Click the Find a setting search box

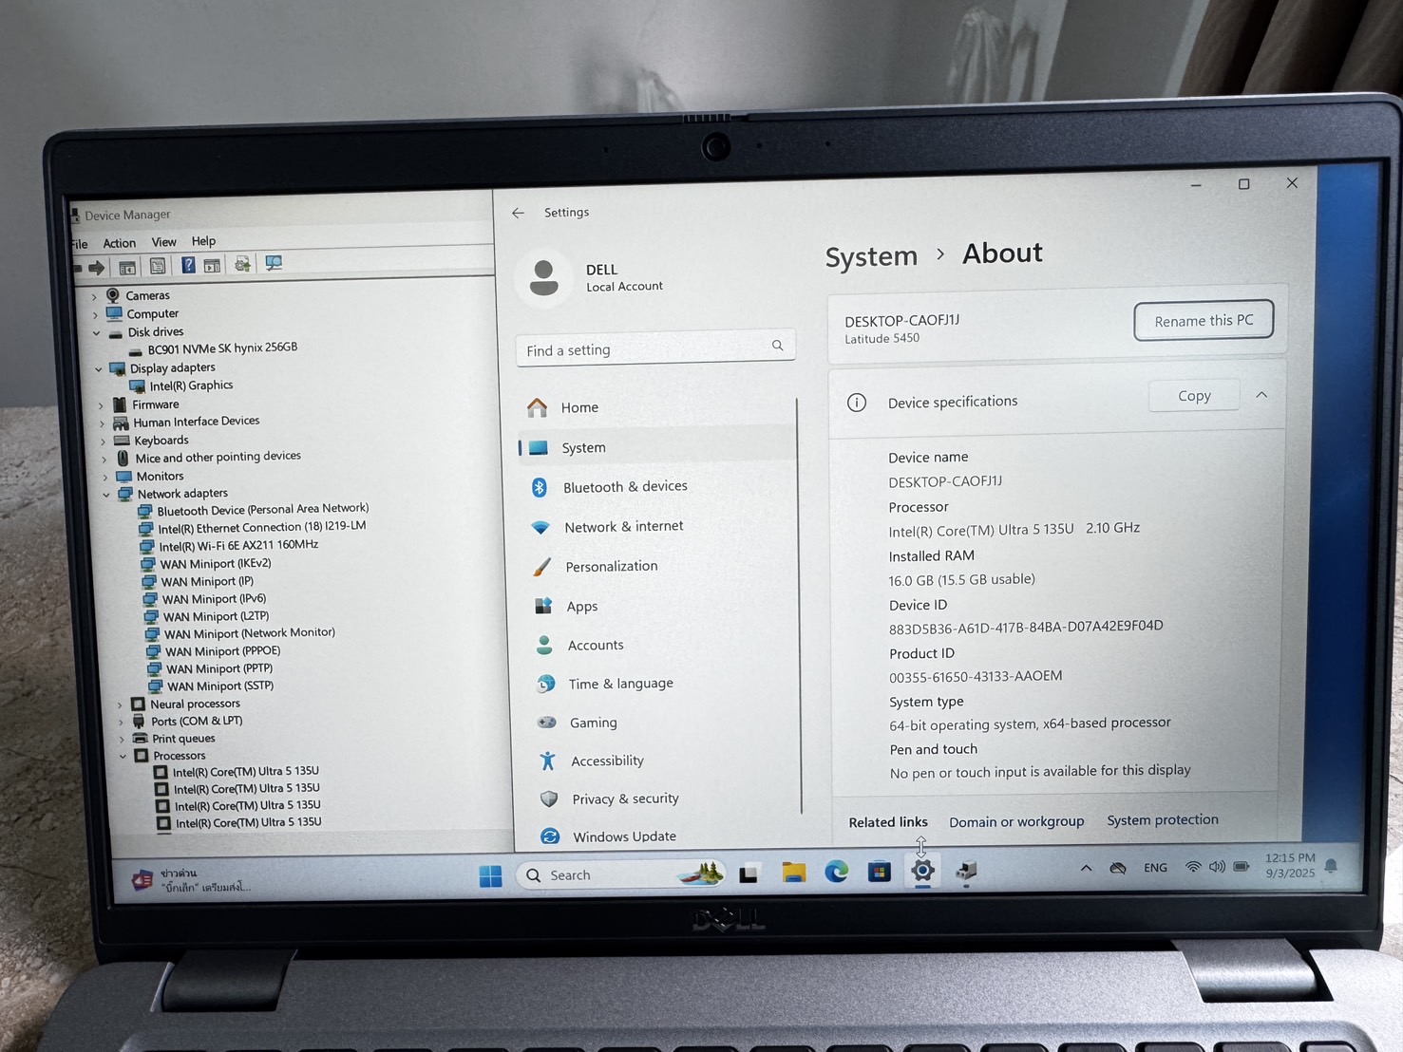pyautogui.click(x=655, y=348)
